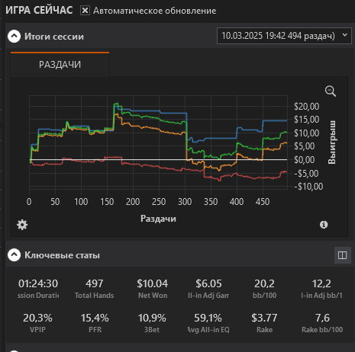This screenshot has height=352, width=355.
Task: Click the 300 hands axis tick
Action: (x=185, y=202)
